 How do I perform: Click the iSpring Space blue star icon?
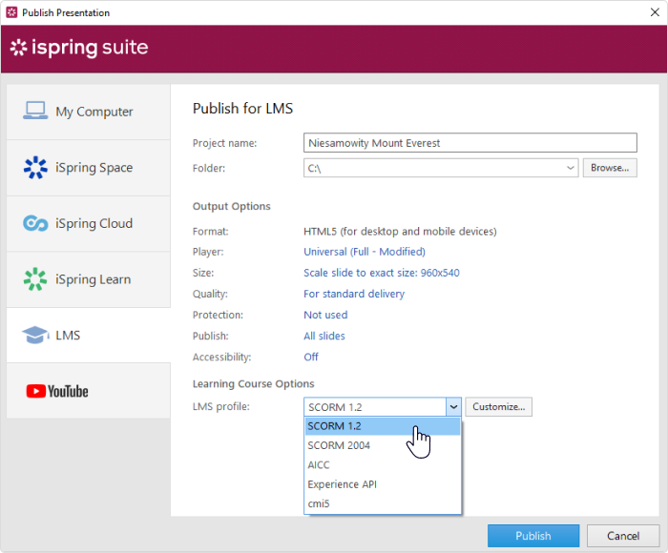click(x=35, y=167)
